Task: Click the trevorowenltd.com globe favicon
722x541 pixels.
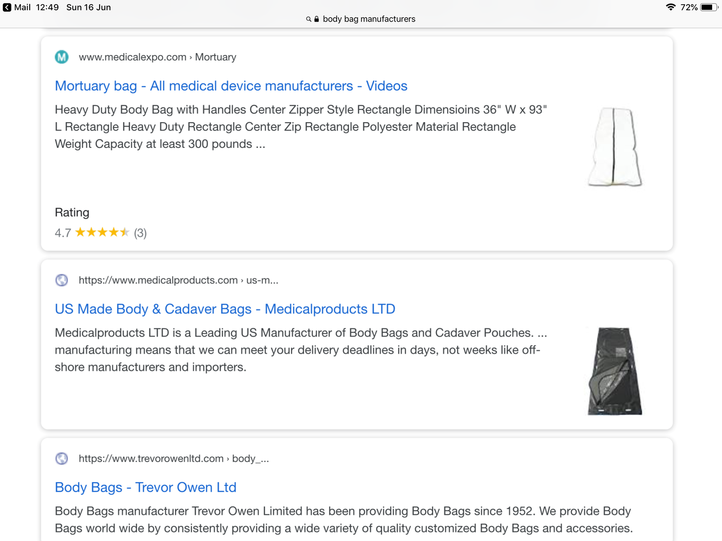Action: (x=62, y=458)
